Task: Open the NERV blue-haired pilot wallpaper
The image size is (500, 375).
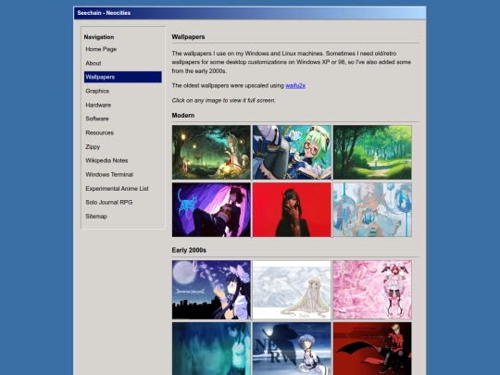Action: click(292, 348)
